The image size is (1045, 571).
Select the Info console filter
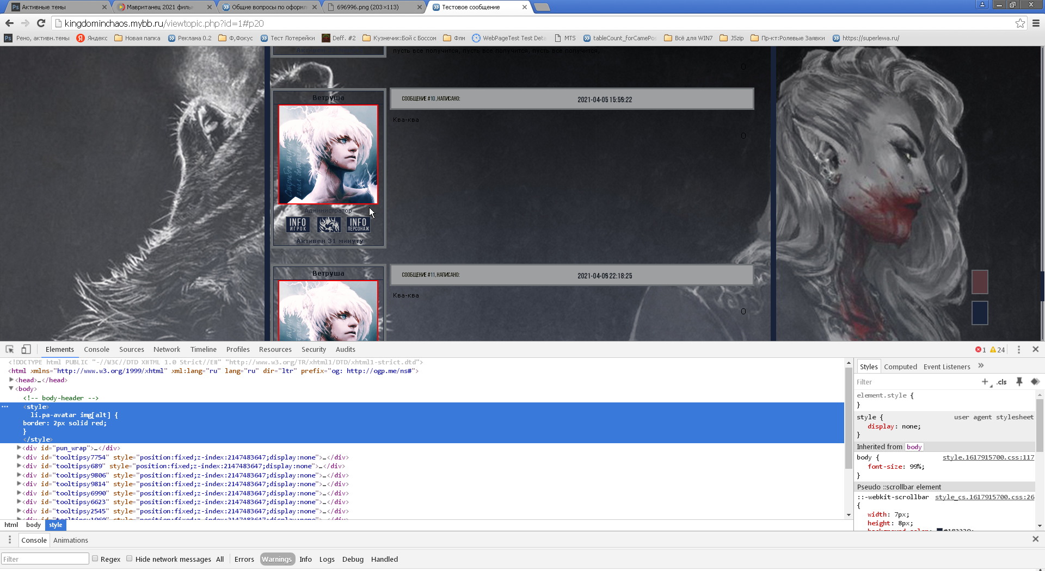[x=305, y=559]
